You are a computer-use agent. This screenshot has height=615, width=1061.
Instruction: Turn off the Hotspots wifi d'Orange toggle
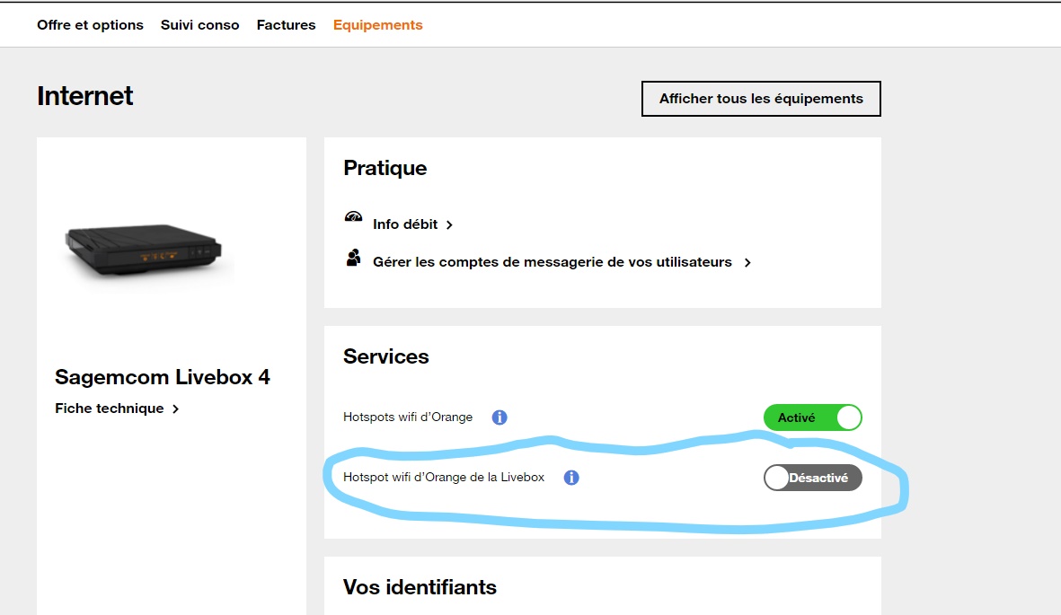pos(813,417)
